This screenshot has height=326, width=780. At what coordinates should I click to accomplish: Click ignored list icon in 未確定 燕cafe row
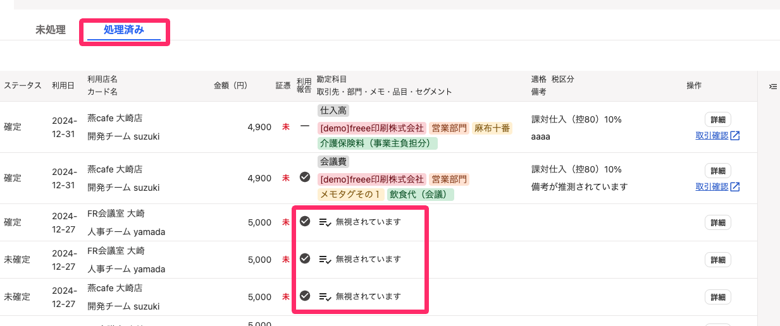click(x=325, y=296)
